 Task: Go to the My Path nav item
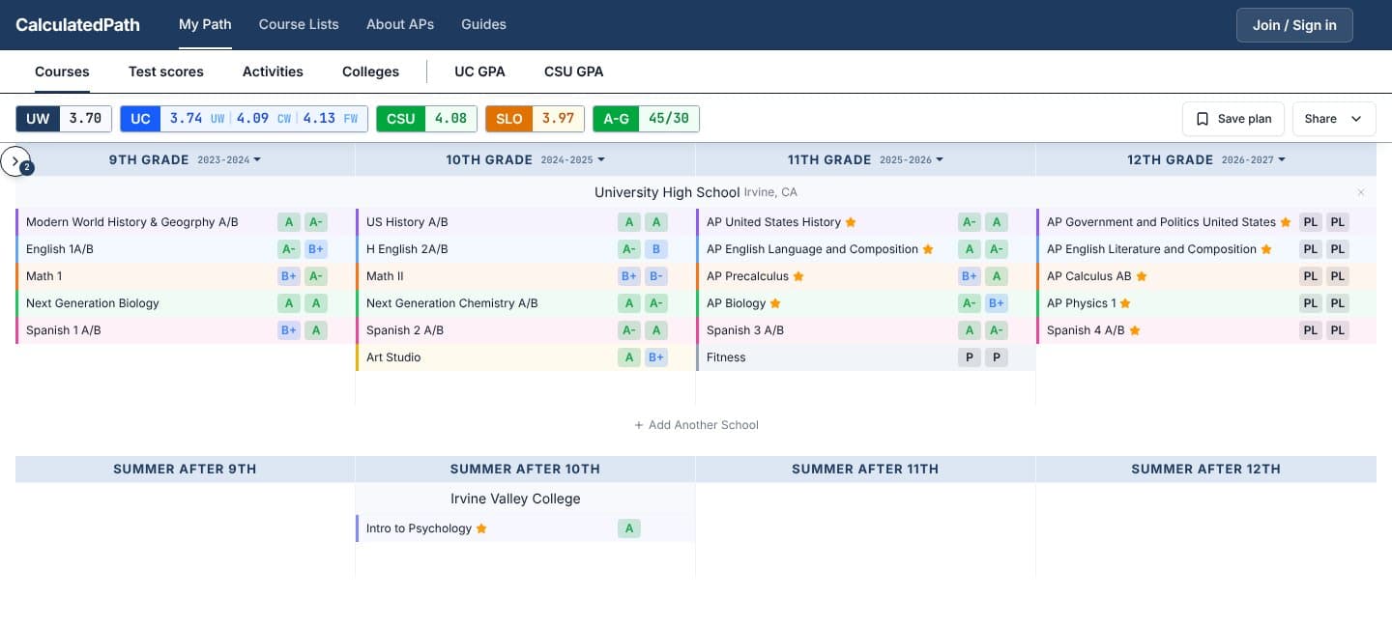point(205,24)
